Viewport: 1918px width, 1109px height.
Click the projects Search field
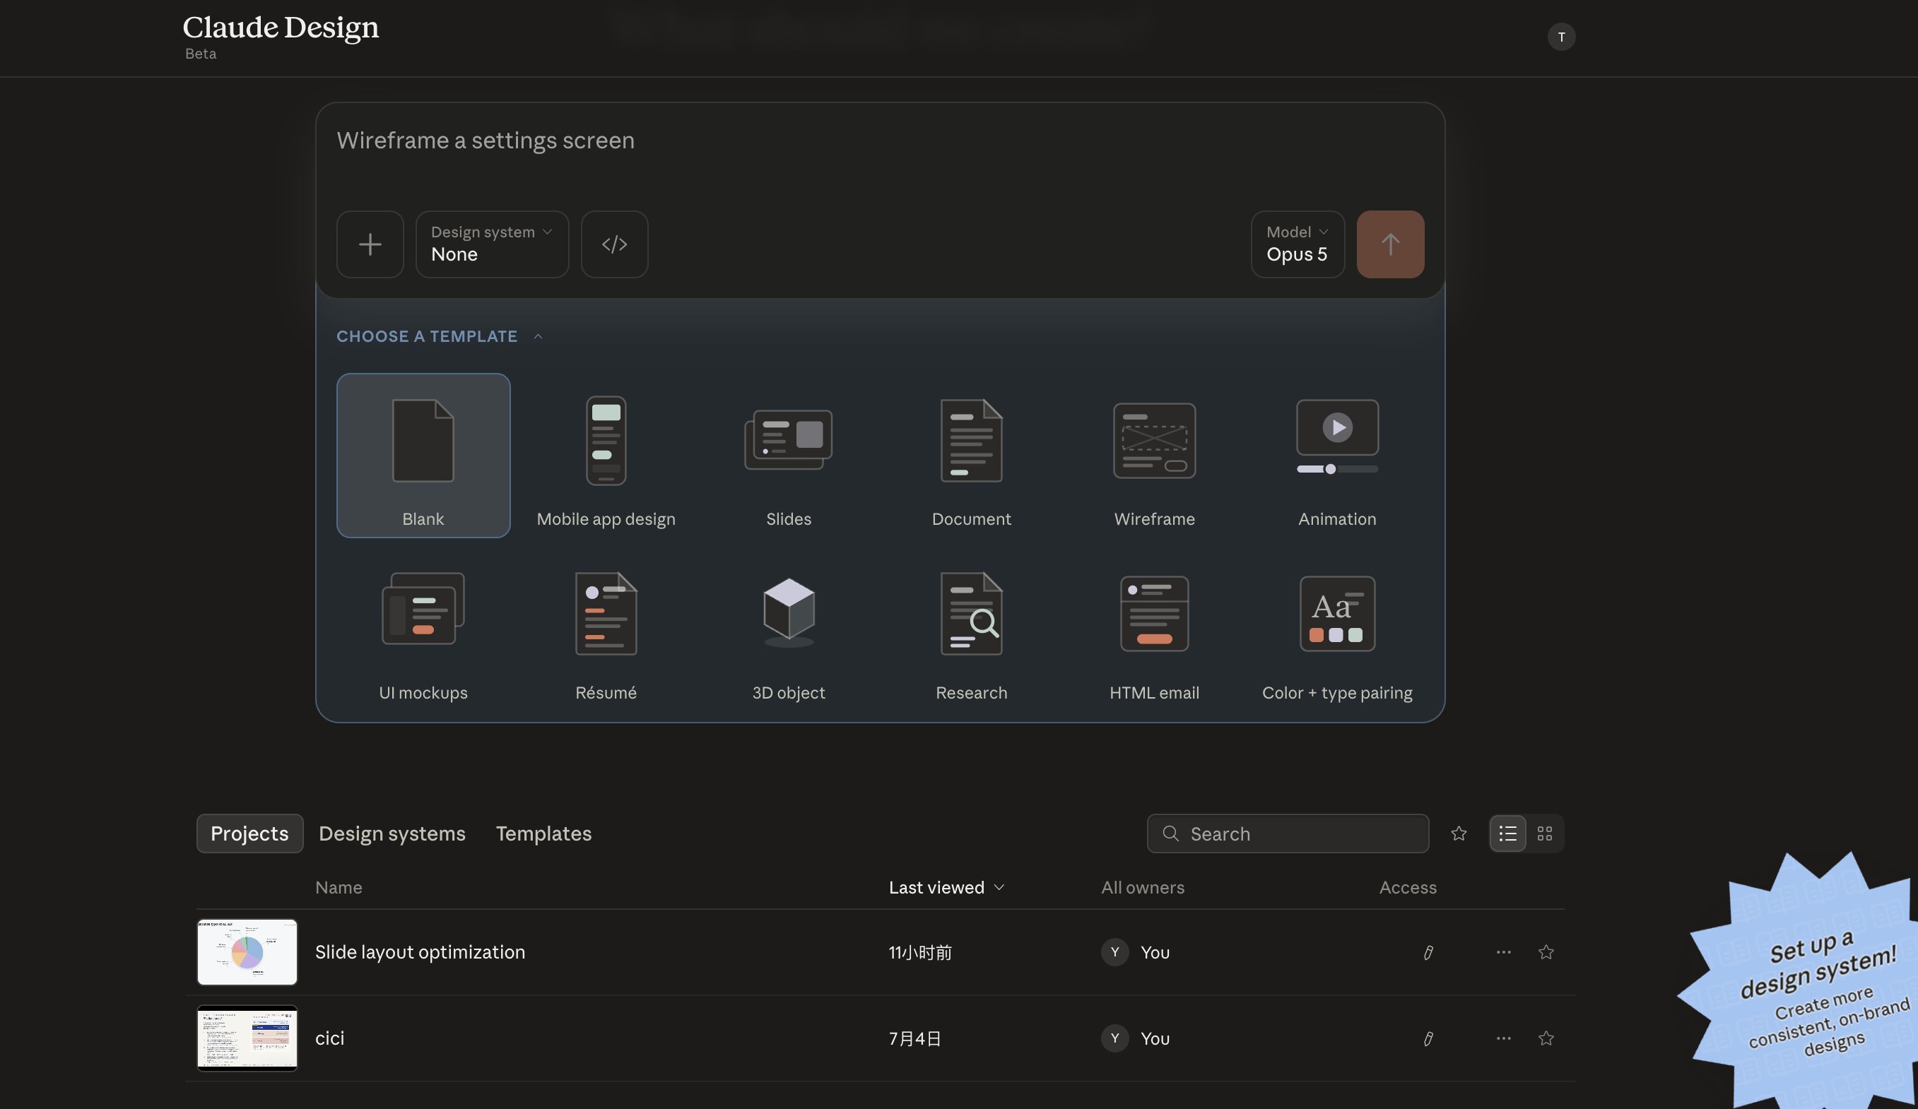[1287, 834]
